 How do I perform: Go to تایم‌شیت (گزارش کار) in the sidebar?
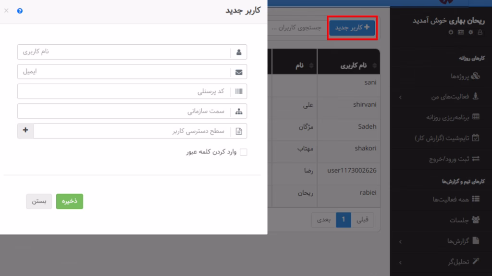447,138
